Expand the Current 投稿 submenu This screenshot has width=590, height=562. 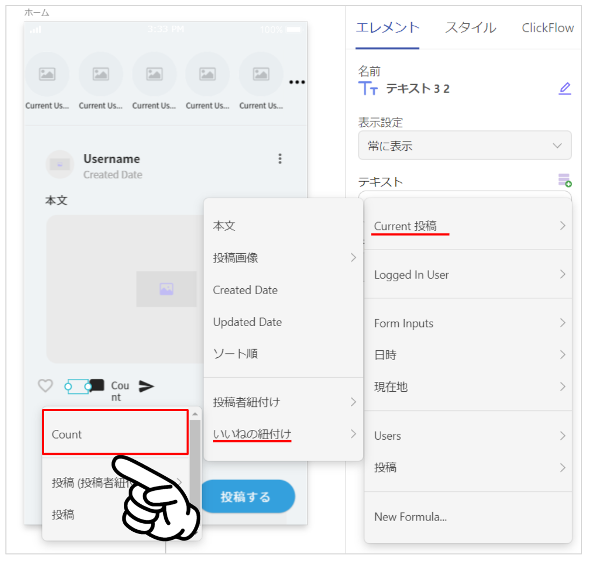tap(468, 226)
